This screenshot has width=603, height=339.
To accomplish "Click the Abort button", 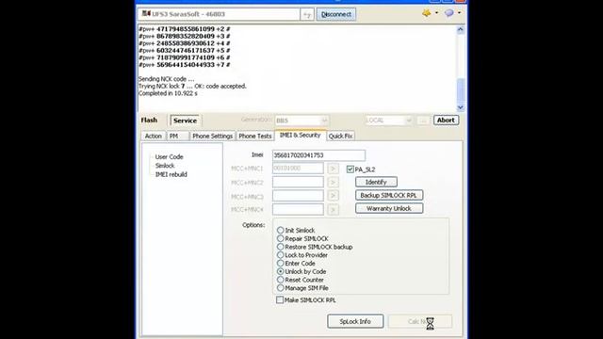I will (446, 120).
